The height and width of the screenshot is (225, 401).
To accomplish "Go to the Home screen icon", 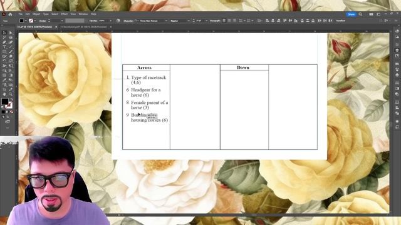I will pyautogui.click(x=10, y=14).
